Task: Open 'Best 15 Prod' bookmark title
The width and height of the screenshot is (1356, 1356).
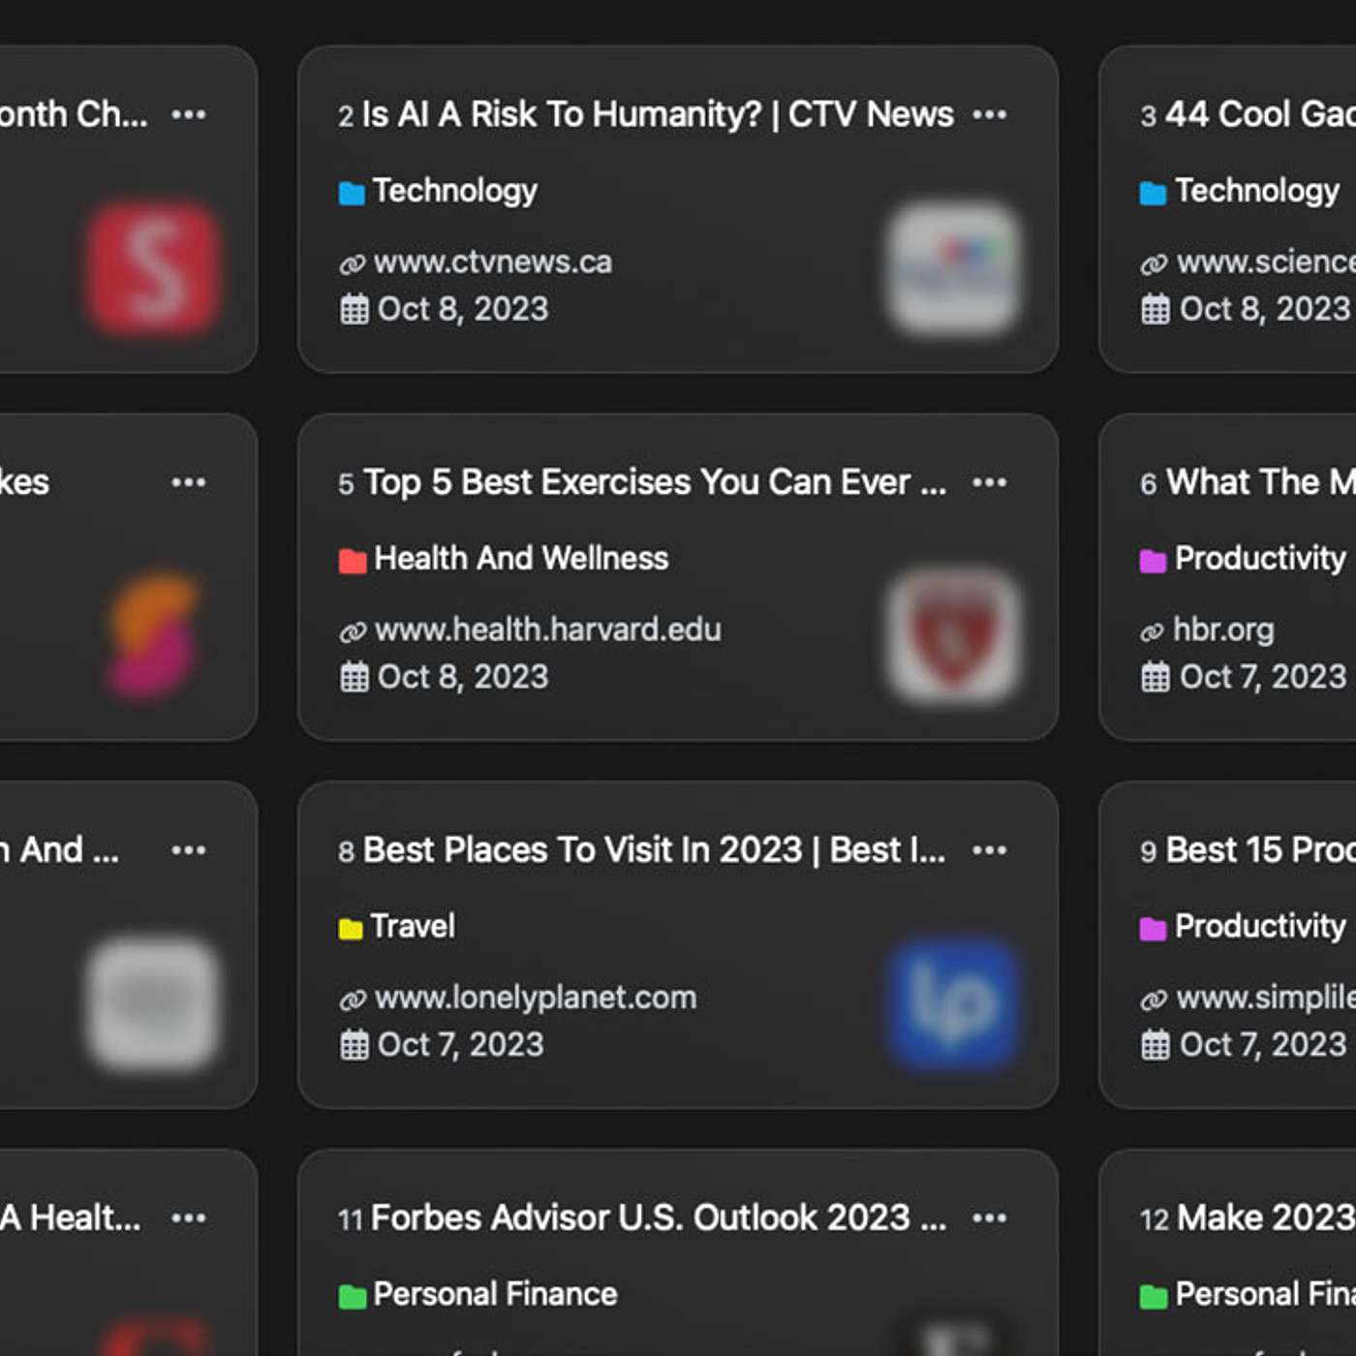Action: (1260, 850)
